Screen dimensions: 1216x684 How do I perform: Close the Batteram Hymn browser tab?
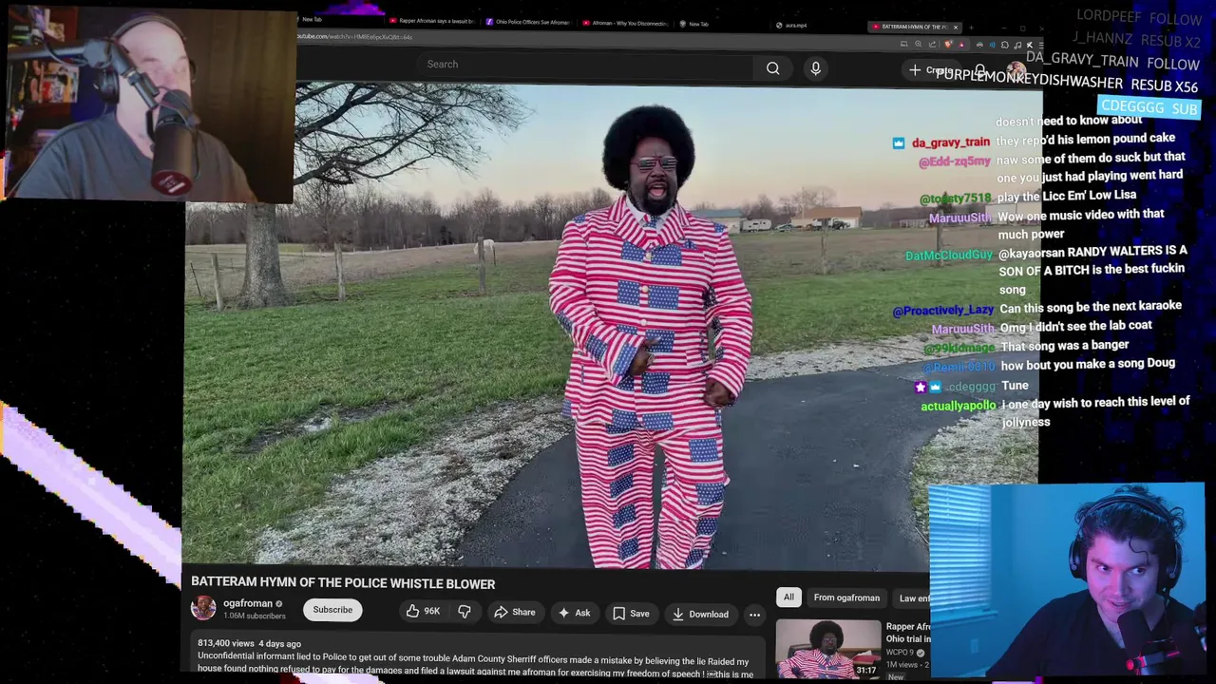click(956, 28)
